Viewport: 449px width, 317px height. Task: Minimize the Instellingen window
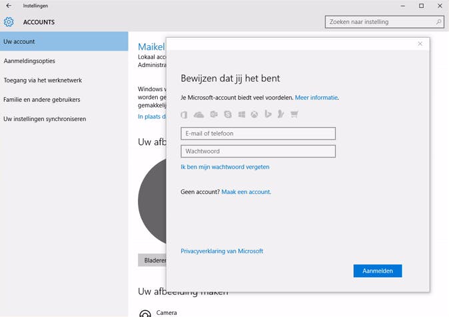tap(402, 6)
